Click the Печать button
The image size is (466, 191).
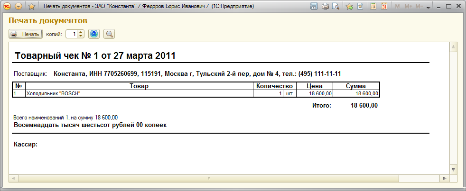(26, 34)
